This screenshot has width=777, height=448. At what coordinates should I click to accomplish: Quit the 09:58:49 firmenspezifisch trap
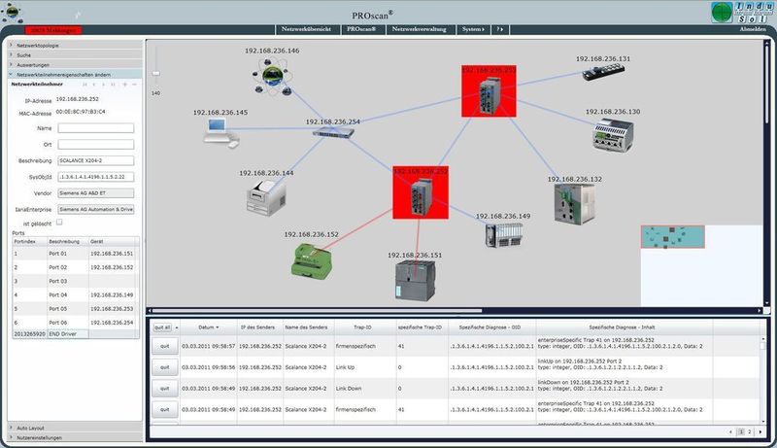pos(164,409)
